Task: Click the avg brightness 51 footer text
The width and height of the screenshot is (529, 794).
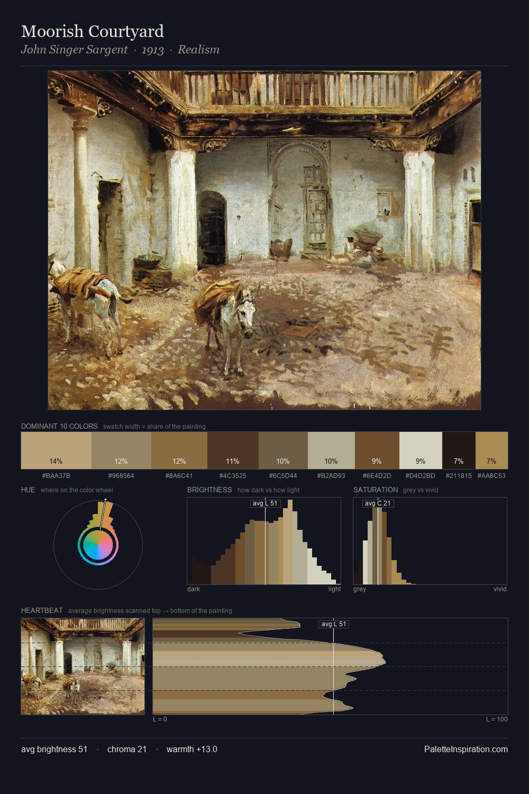Action: pos(54,749)
